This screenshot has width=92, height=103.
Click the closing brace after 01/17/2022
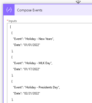click(12, 75)
